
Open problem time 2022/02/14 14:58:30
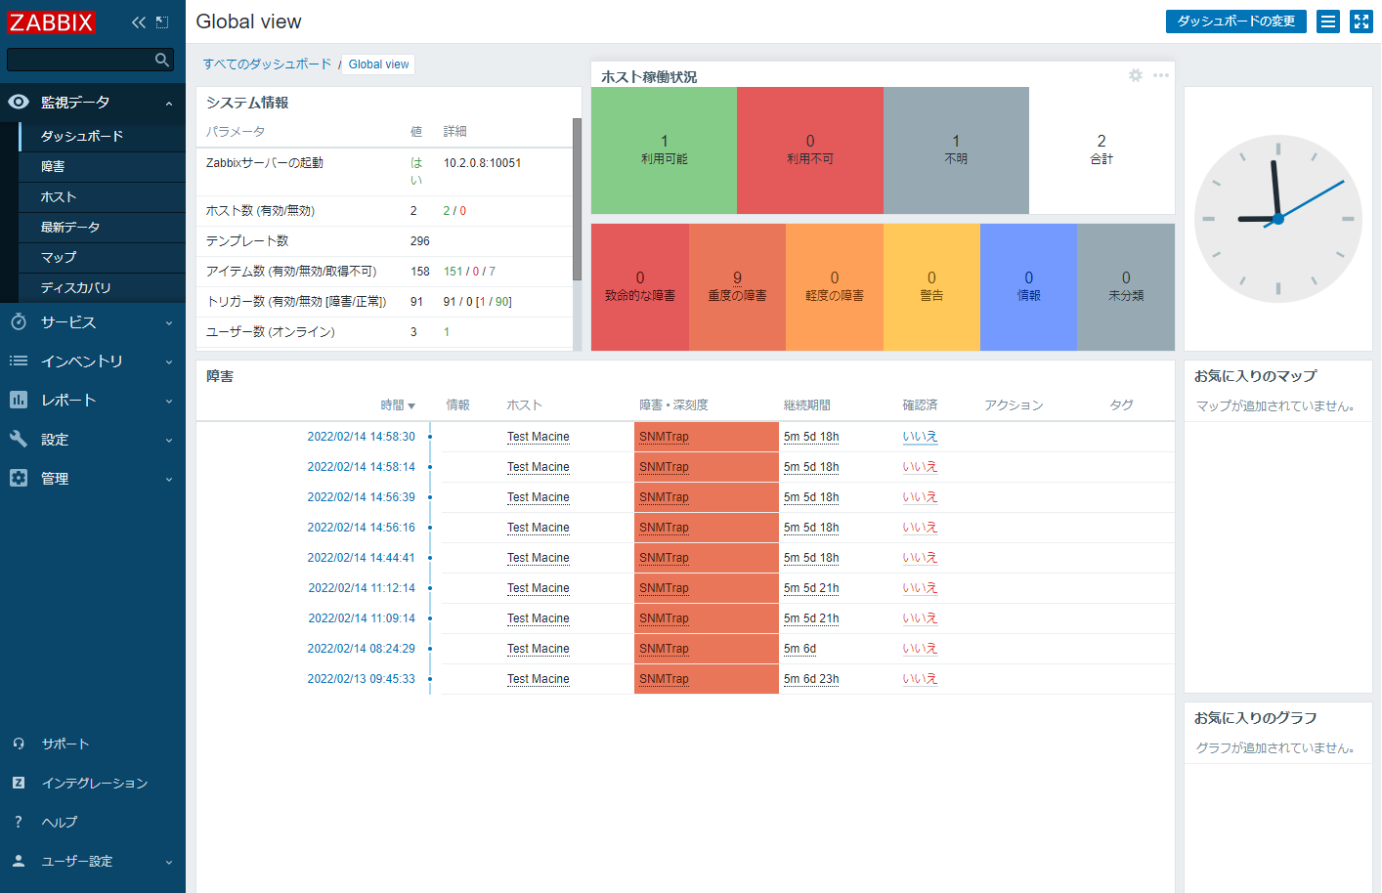coord(361,437)
